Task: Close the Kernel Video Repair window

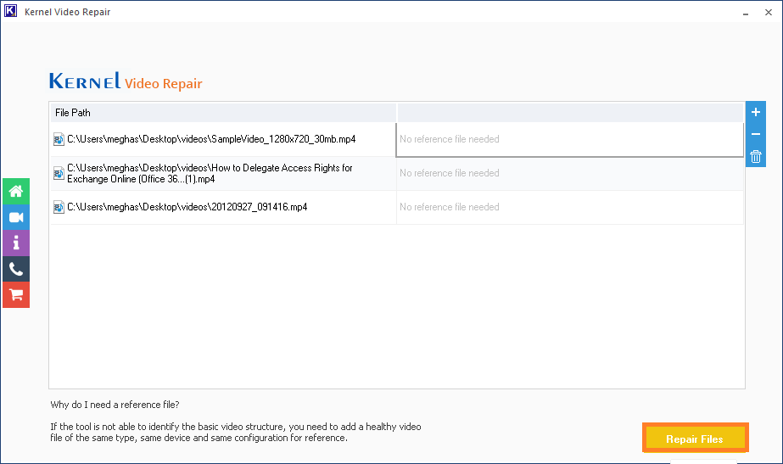Action: (x=769, y=13)
